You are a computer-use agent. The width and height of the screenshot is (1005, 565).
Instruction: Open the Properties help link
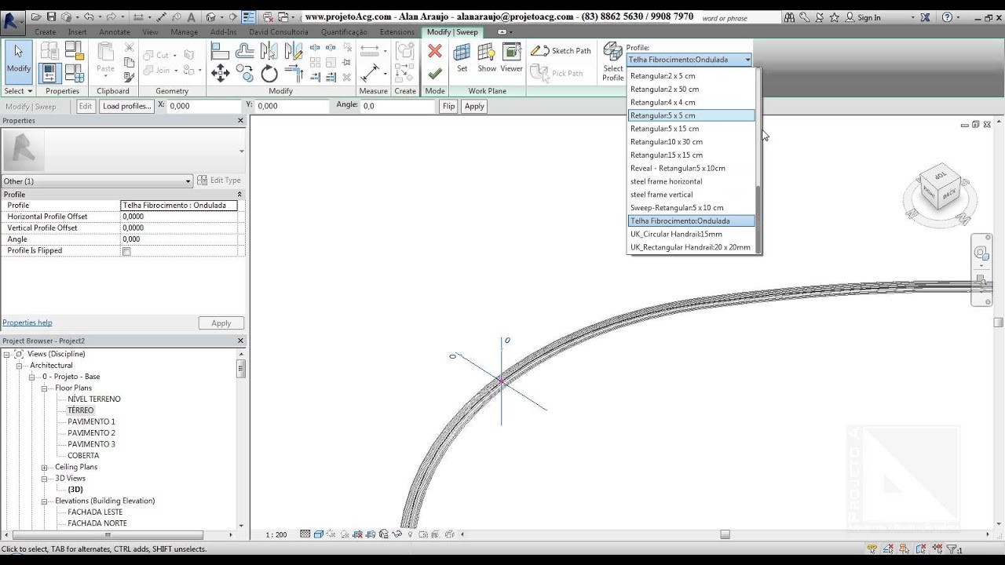(x=27, y=323)
